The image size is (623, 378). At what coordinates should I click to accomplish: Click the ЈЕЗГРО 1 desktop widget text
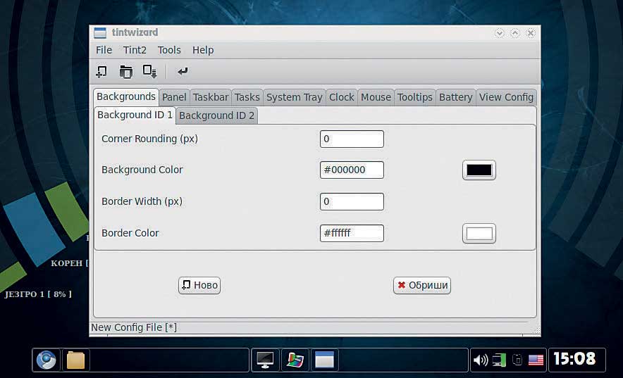pyautogui.click(x=38, y=294)
